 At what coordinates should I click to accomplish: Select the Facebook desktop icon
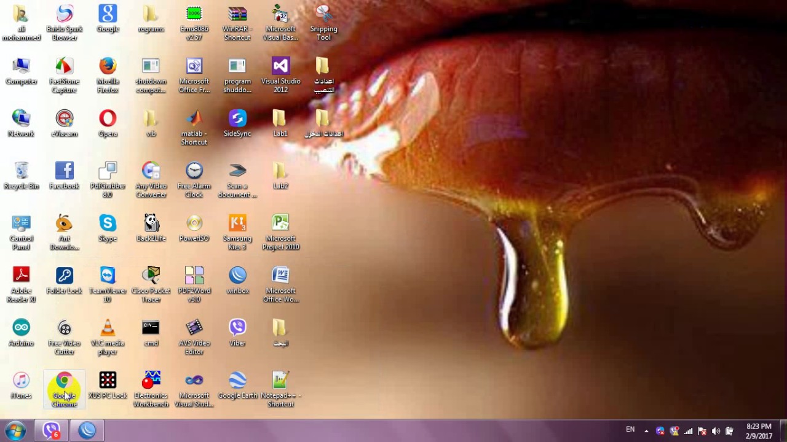coord(65,176)
